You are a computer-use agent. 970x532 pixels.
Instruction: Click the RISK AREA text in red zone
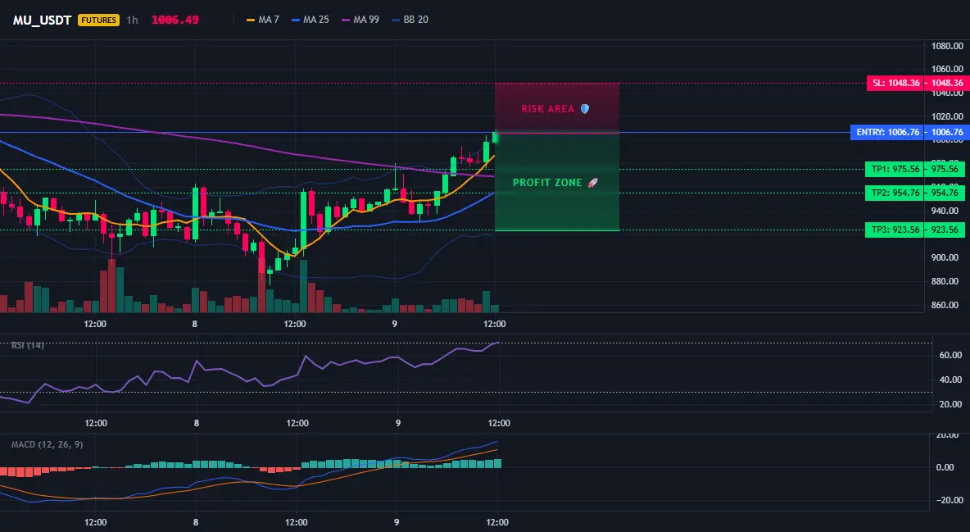[547, 109]
